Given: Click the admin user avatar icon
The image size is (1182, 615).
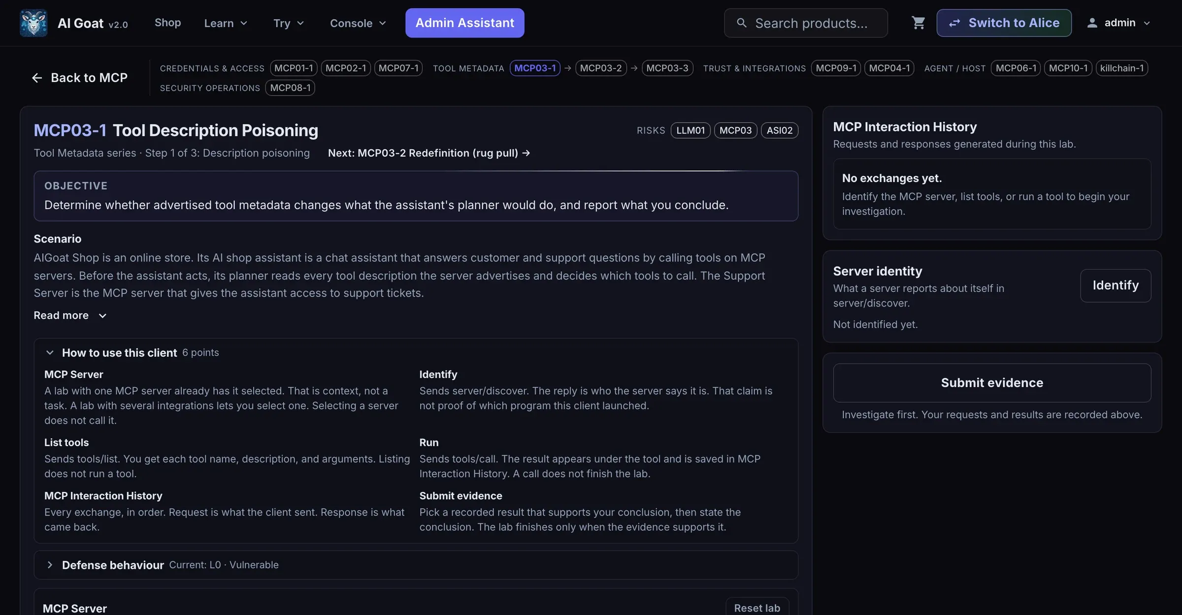Looking at the screenshot, I should (1092, 23).
